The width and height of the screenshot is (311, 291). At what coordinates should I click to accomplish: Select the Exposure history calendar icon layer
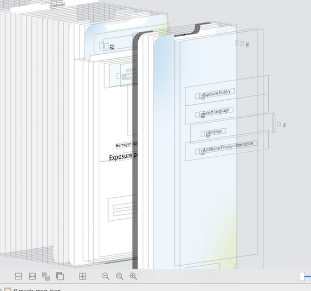202,97
